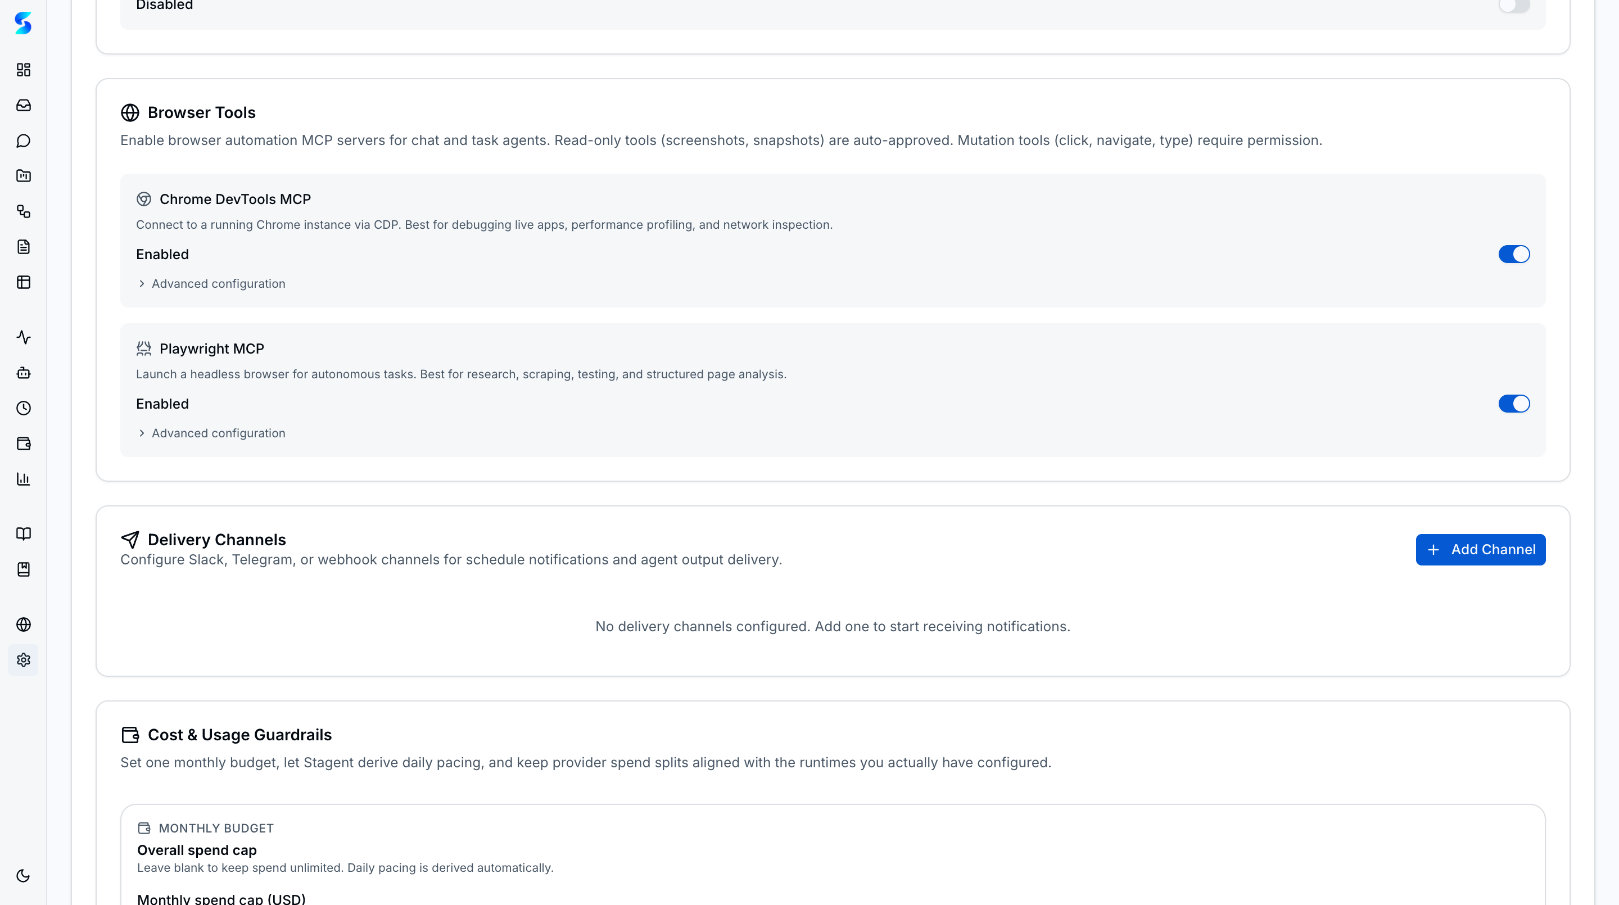1619x905 pixels.
Task: Open the workflow nodes icon
Action: [23, 212]
